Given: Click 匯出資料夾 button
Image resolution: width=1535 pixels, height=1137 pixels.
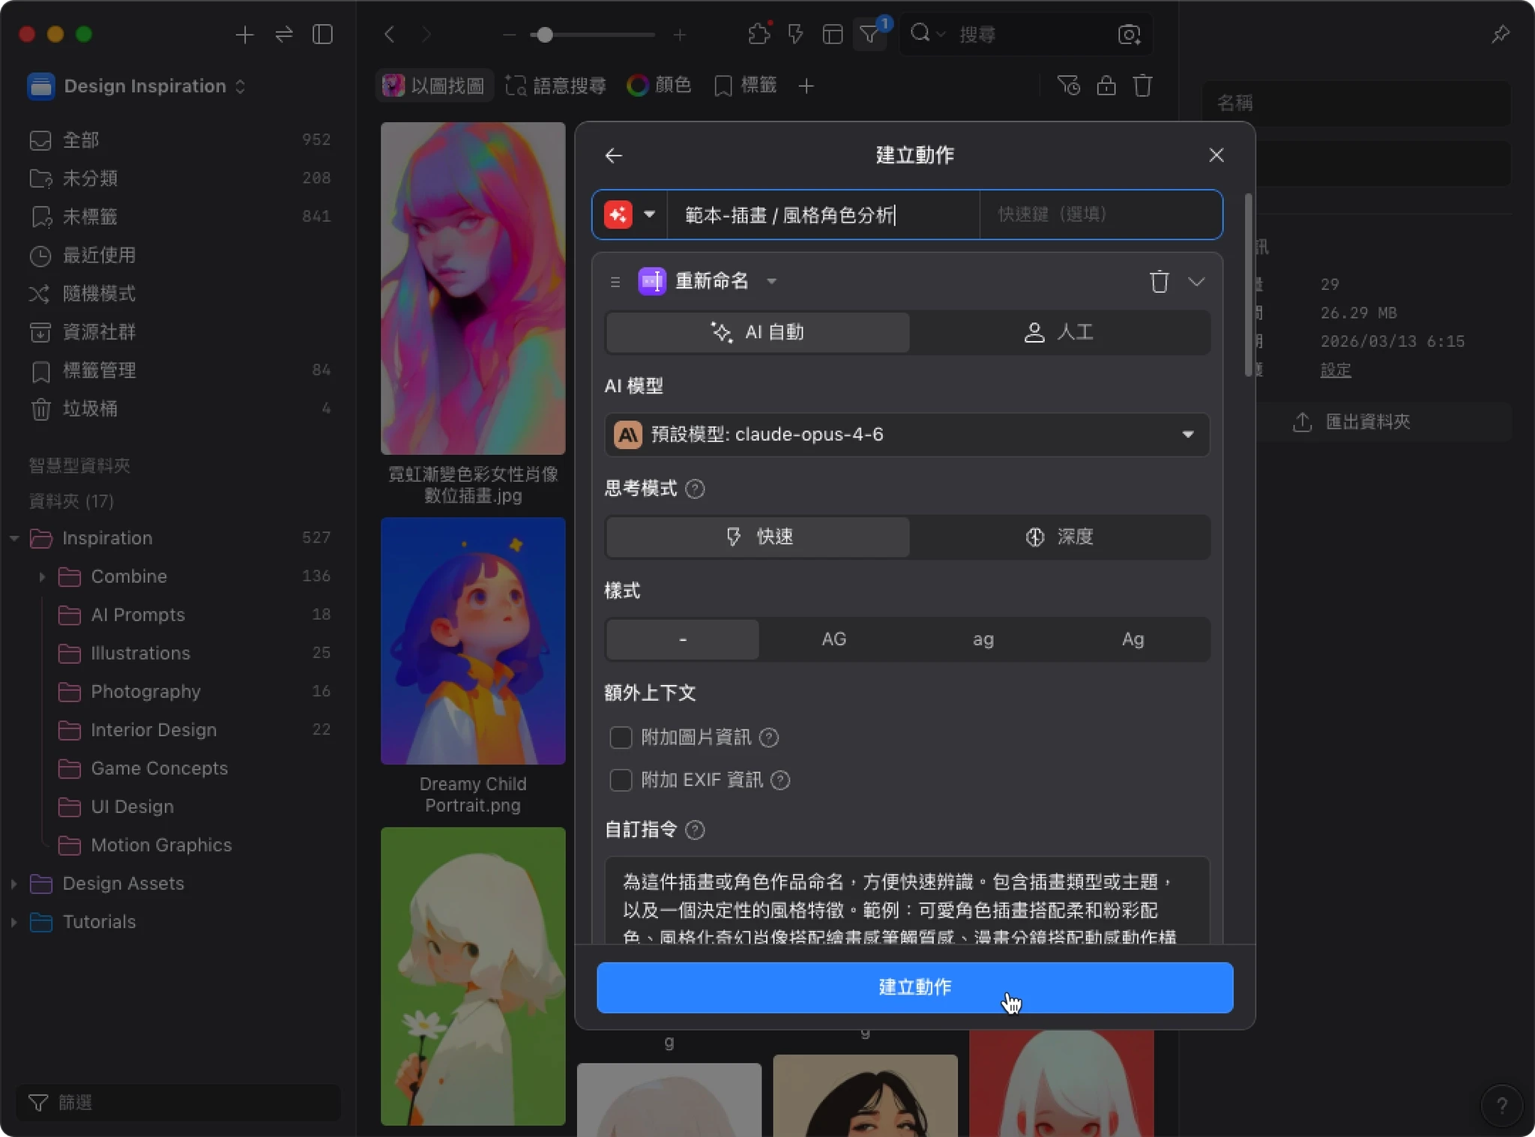Looking at the screenshot, I should pyautogui.click(x=1352, y=422).
